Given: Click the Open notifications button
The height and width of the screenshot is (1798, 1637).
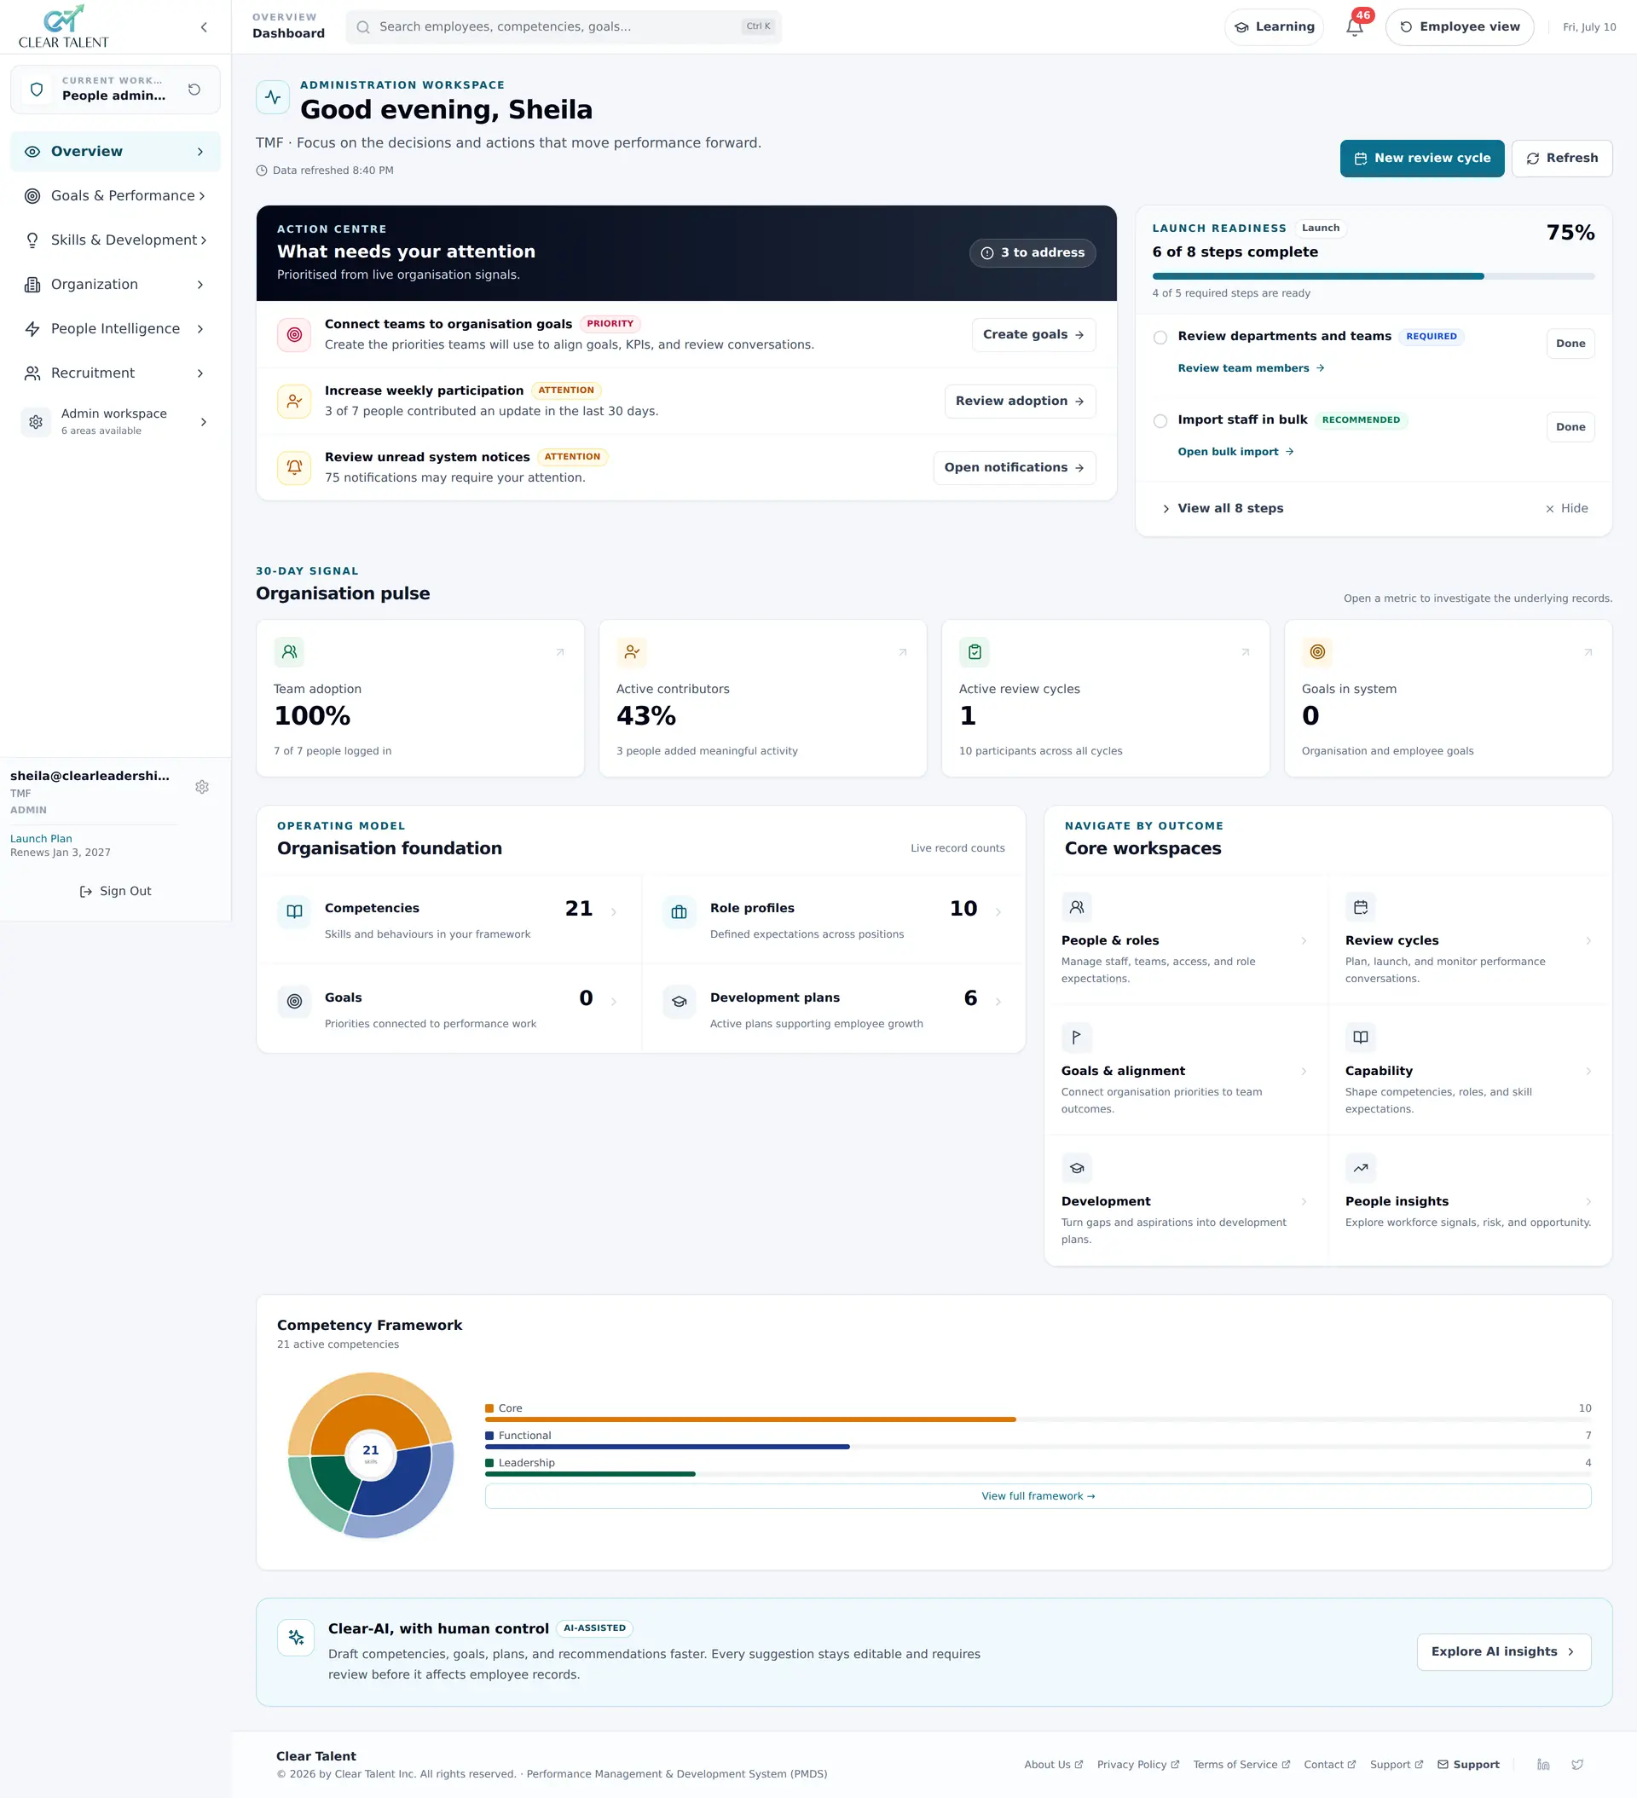Looking at the screenshot, I should (x=1015, y=467).
